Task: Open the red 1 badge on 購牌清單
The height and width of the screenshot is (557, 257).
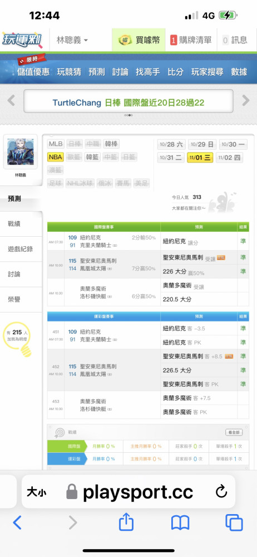Action: 174,41
